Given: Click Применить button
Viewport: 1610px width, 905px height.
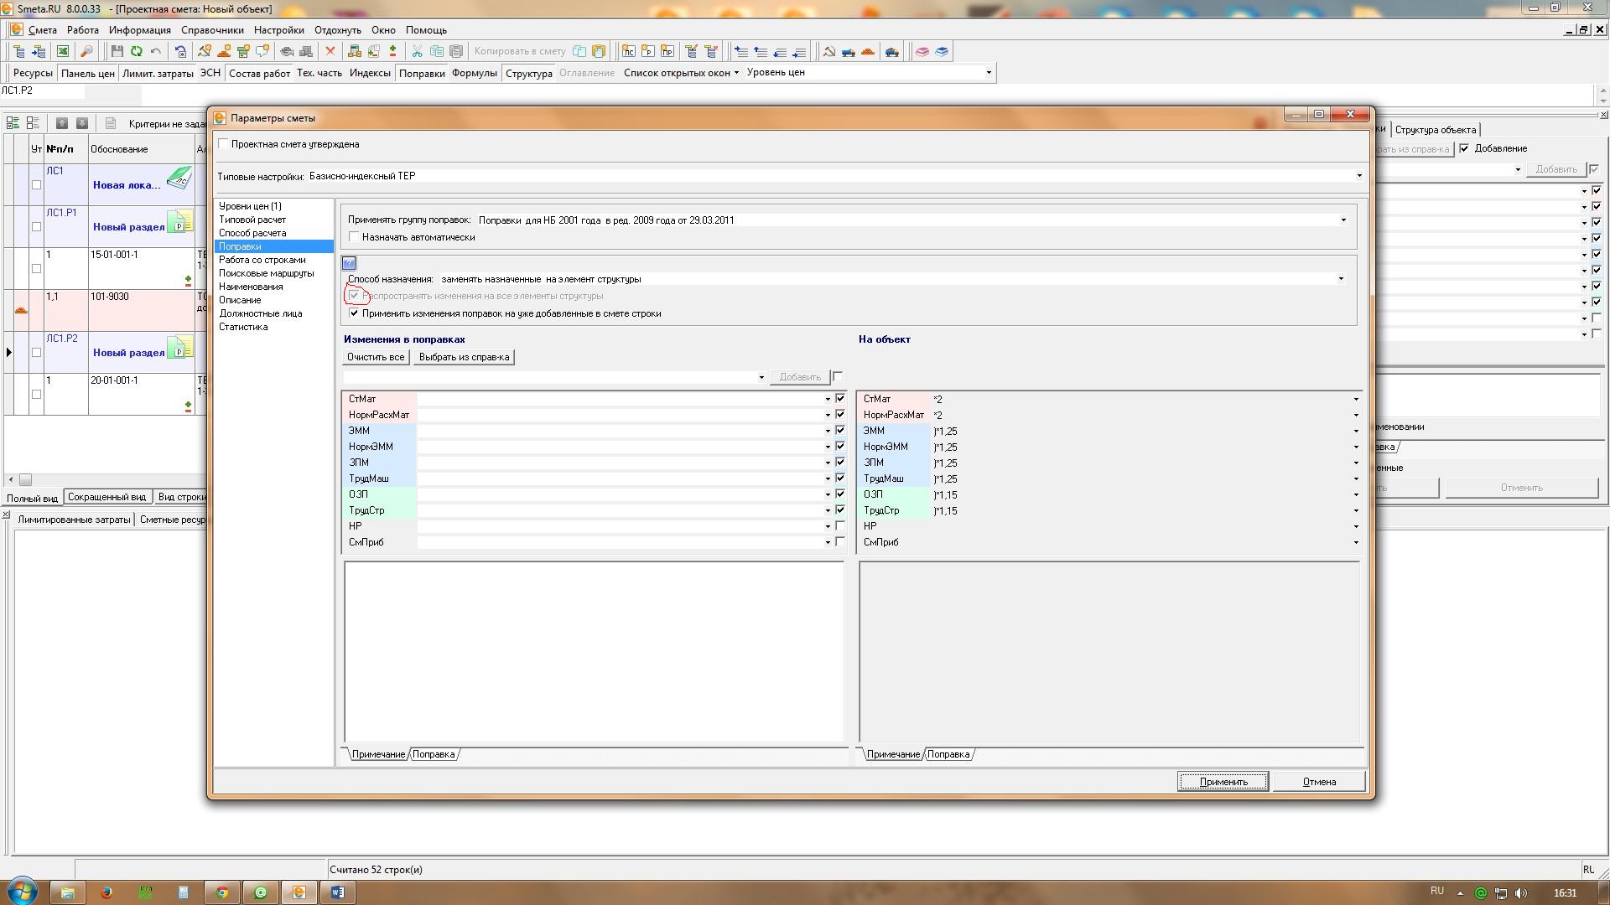Looking at the screenshot, I should coord(1223,782).
